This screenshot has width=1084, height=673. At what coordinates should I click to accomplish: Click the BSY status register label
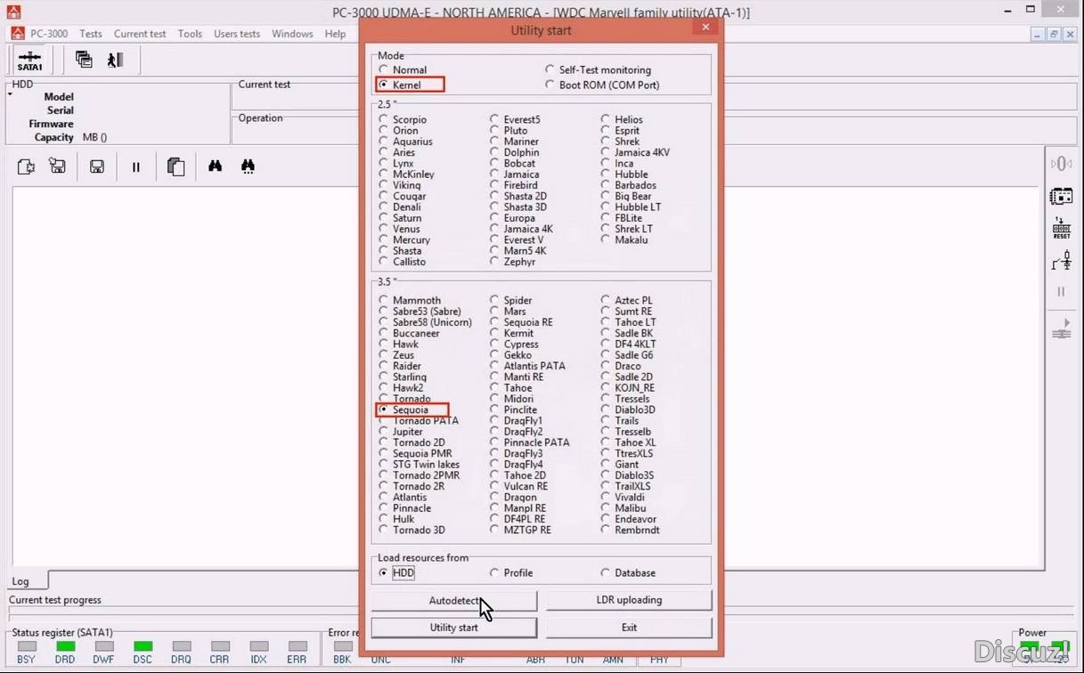(26, 660)
